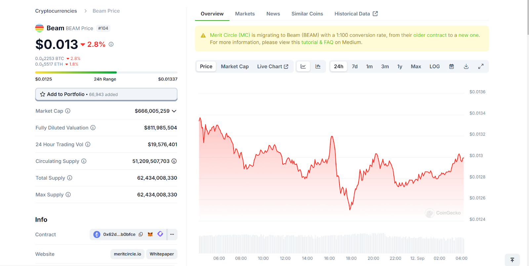The image size is (529, 266).
Task: Expand the Market Cap value dropdown chevron
Action: click(174, 111)
